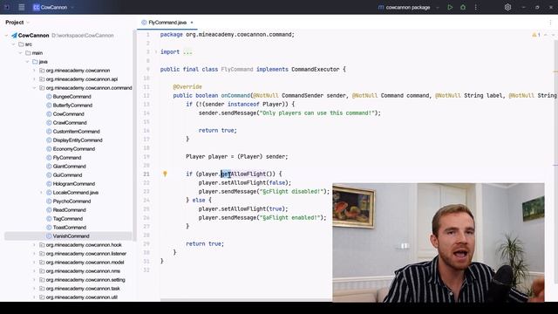The width and height of the screenshot is (558, 314).
Task: Expand the LocaleCommand.java node
Action: pyautogui.click(x=41, y=193)
